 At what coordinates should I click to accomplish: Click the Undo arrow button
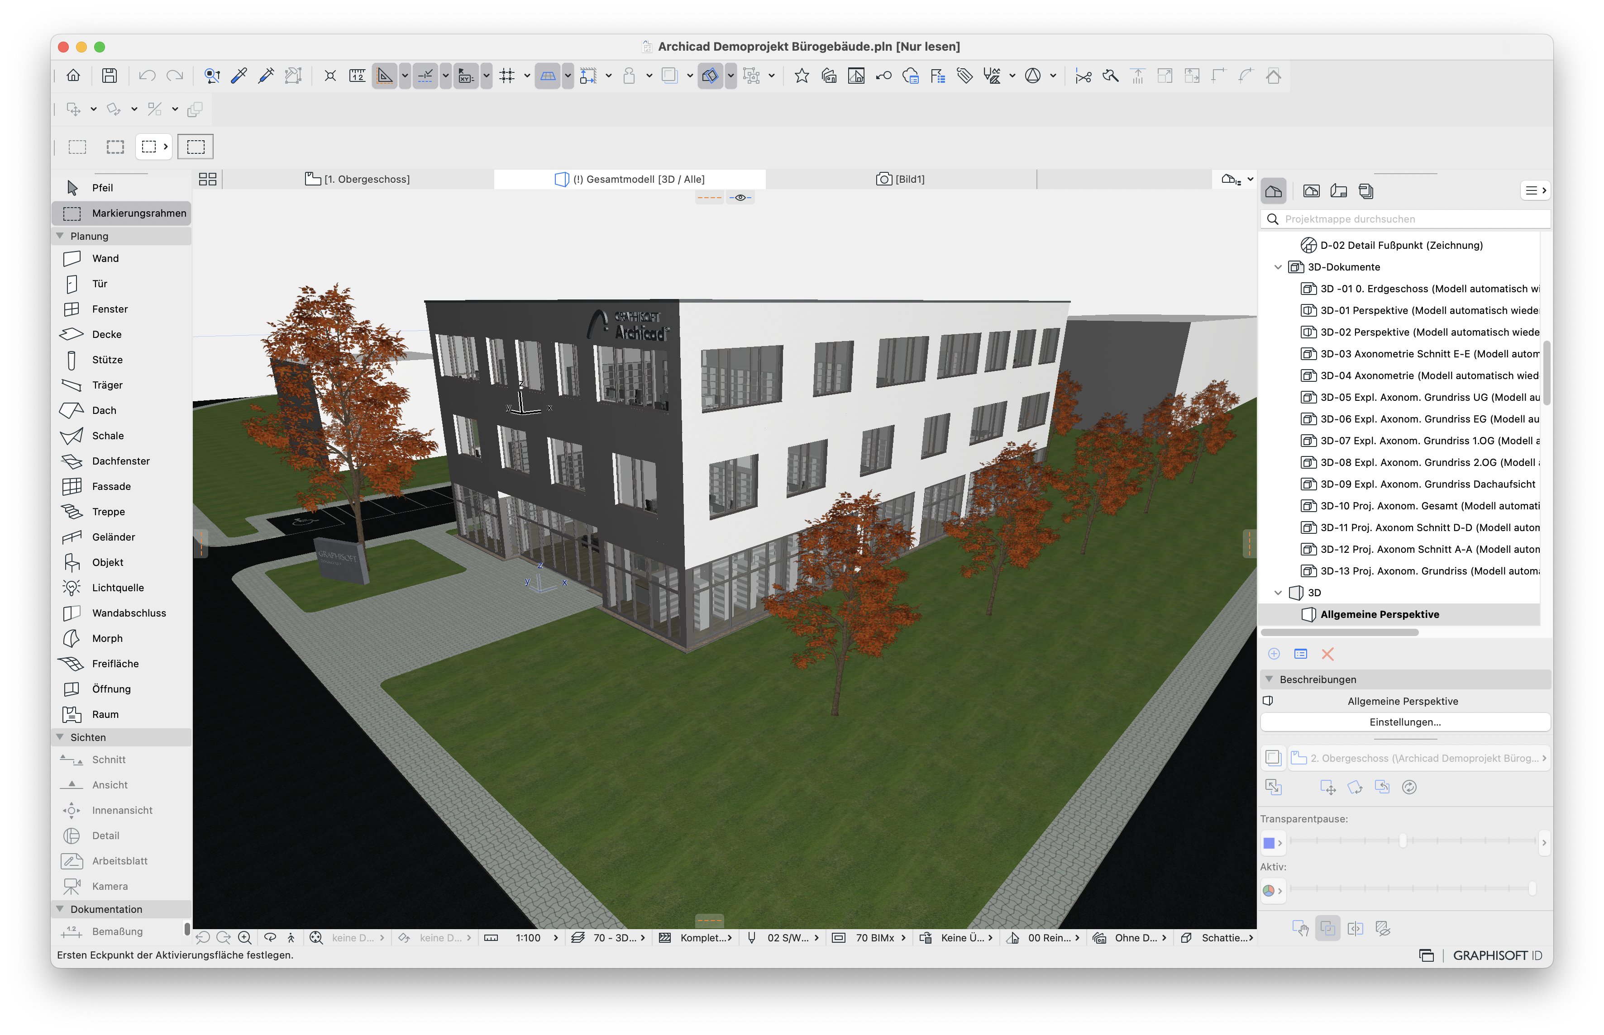point(147,76)
